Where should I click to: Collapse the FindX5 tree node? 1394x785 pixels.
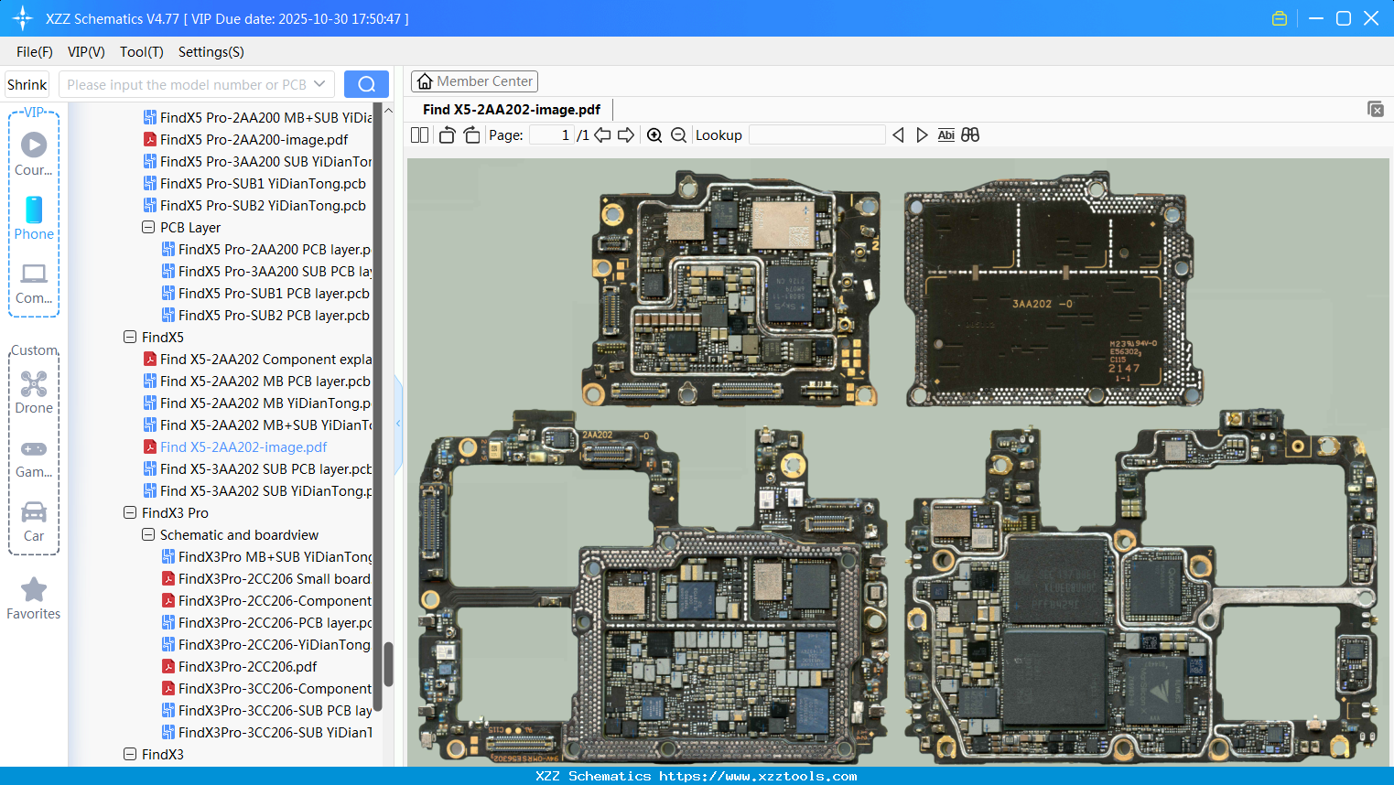[130, 337]
